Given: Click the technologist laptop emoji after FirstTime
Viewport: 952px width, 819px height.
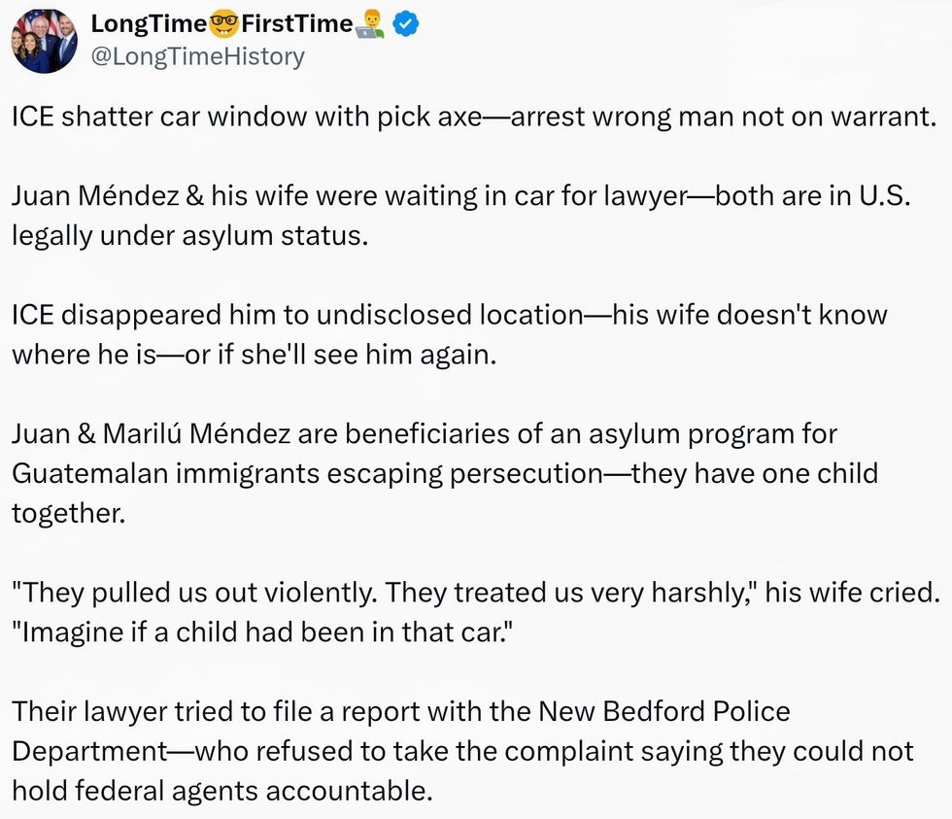Looking at the screenshot, I should pos(371,25).
